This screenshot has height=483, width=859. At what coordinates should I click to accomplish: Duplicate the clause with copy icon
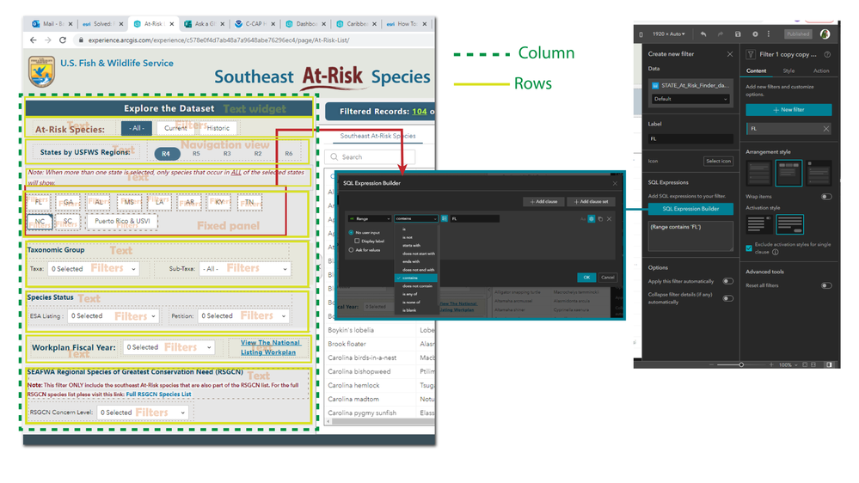pos(600,219)
